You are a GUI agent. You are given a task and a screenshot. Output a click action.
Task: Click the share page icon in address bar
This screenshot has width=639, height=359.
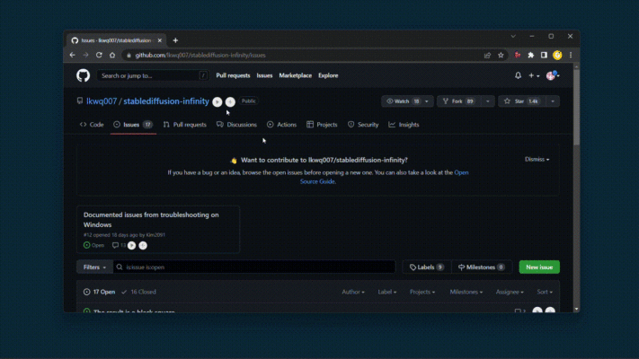tap(487, 55)
